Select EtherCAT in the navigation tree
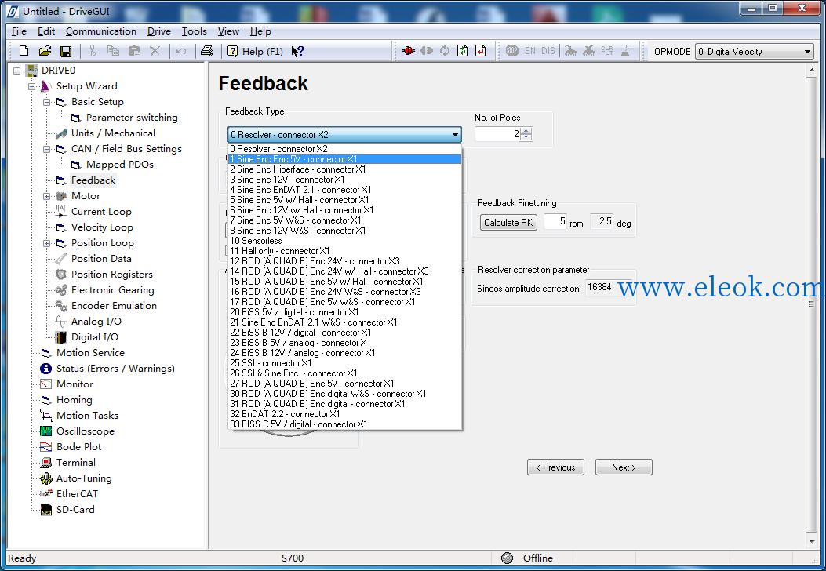This screenshot has height=571, width=826. [77, 493]
